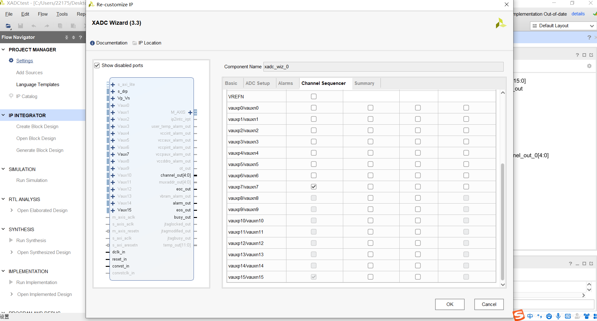Expand the Vaux15 port plus icon
The image size is (597, 321).
point(113,210)
